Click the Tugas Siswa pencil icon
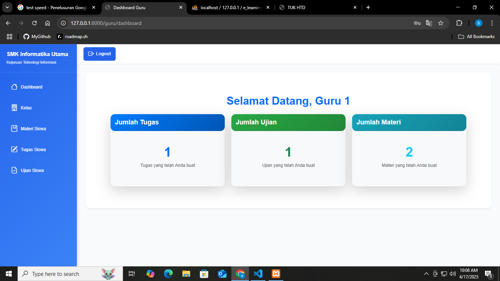Image resolution: width=500 pixels, height=281 pixels. 14,150
